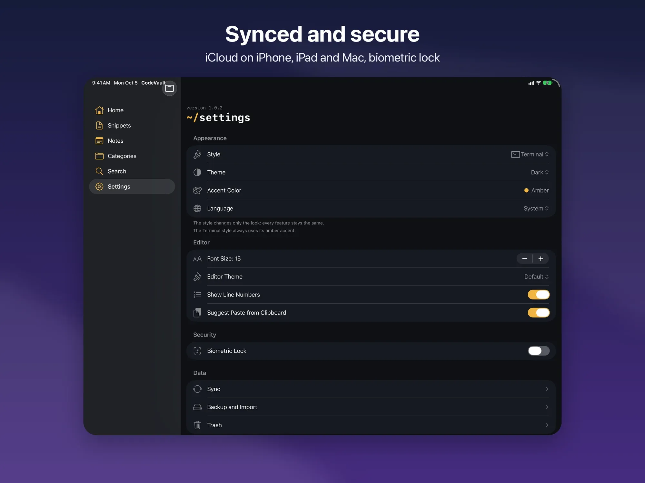Click the Amber accent color dot

point(526,191)
